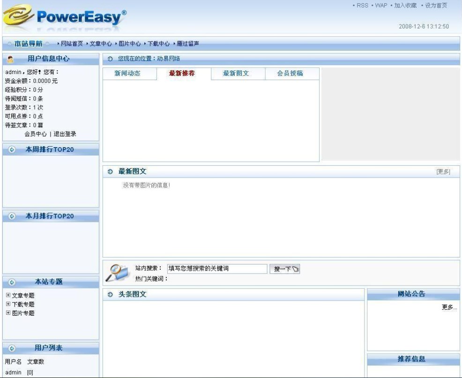The height and width of the screenshot is (378, 462).
Task: Open the 会员中心 link
Action: [x=36, y=134]
